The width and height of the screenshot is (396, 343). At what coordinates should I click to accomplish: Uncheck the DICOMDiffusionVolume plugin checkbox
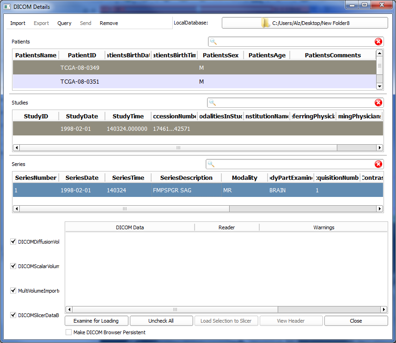pos(13,241)
